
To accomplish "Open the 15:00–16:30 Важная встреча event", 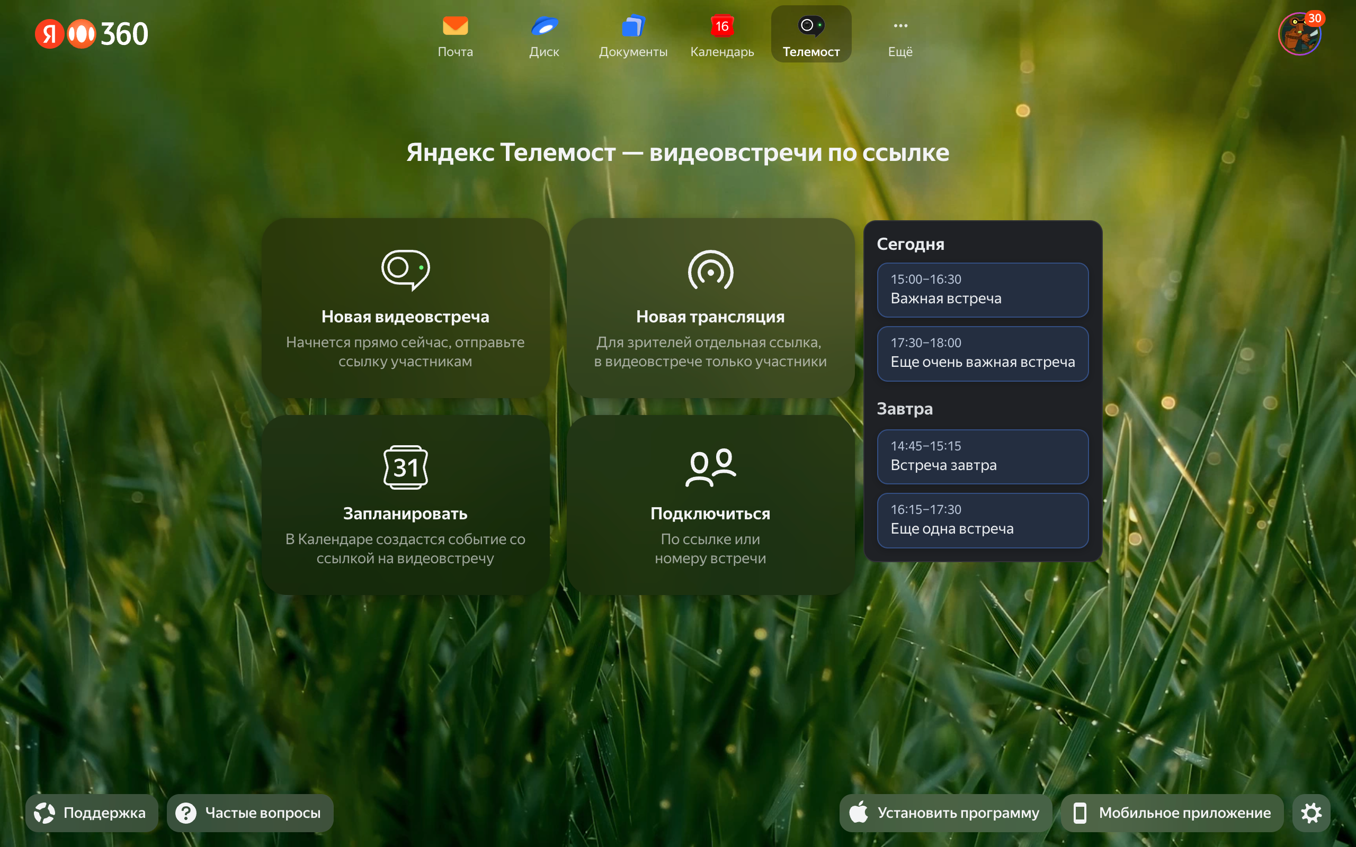I will [982, 290].
